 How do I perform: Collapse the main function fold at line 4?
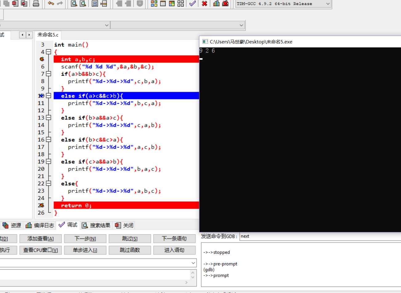[48, 52]
